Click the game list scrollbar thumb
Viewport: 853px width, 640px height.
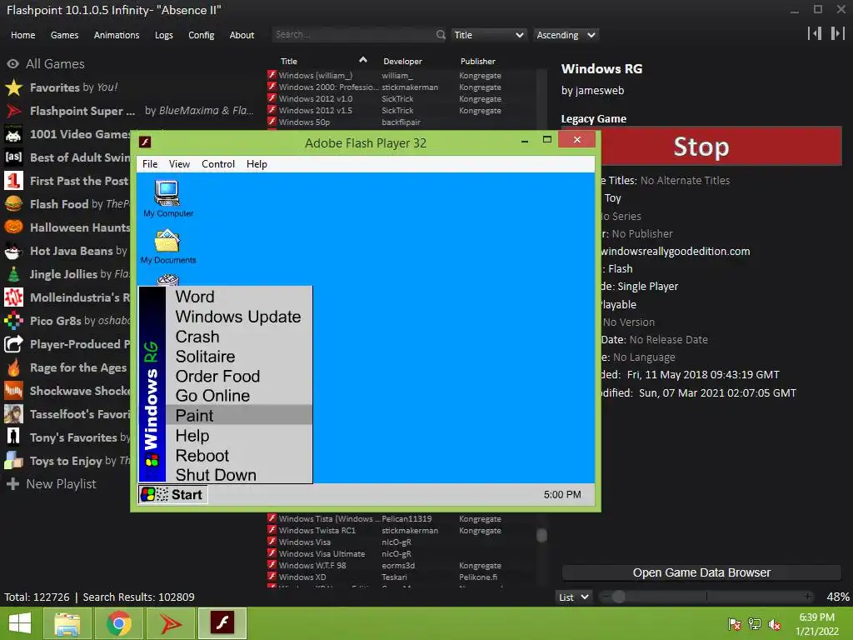point(541,536)
